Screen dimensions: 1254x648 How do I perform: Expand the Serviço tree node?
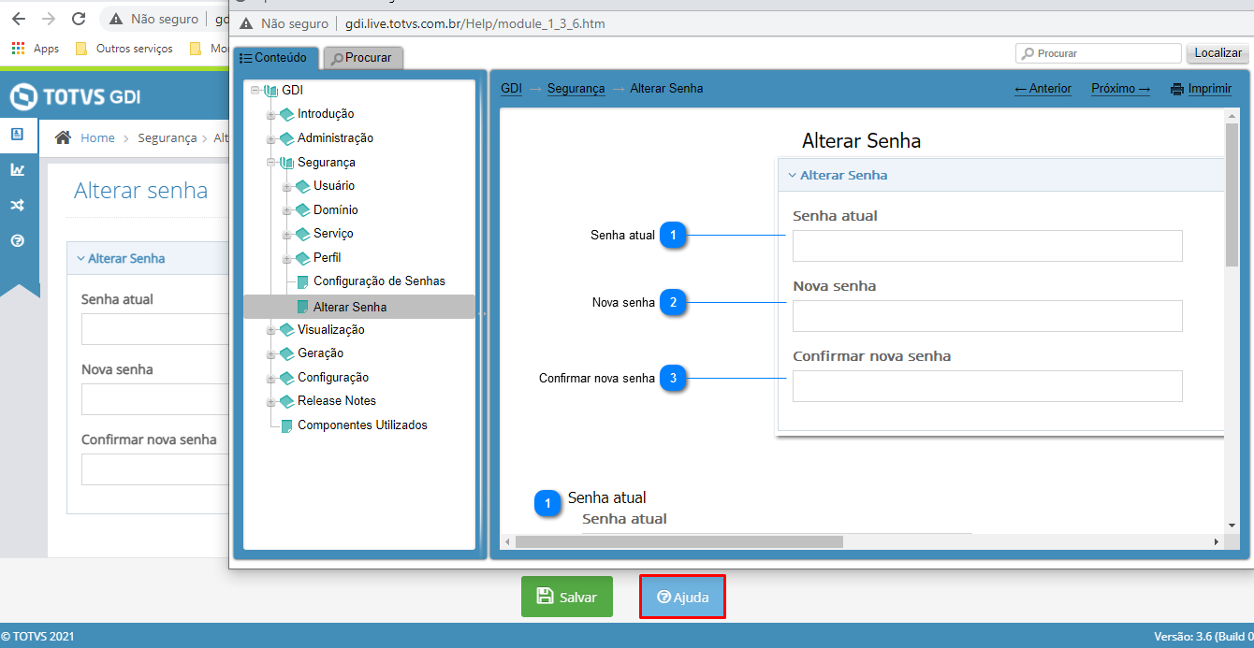pyautogui.click(x=286, y=234)
